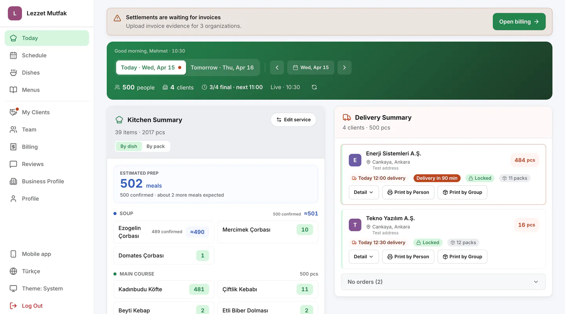
Task: Click the Enerji Sistemleri 'E' avatar
Action: [x=355, y=160]
